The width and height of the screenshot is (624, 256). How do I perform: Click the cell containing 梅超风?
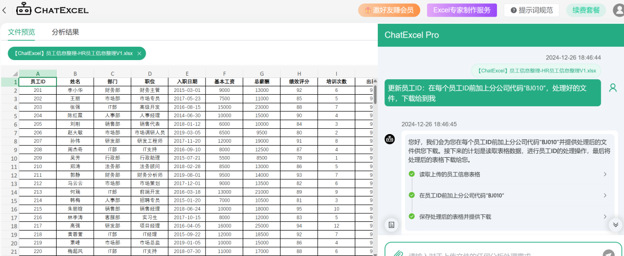coord(75,251)
